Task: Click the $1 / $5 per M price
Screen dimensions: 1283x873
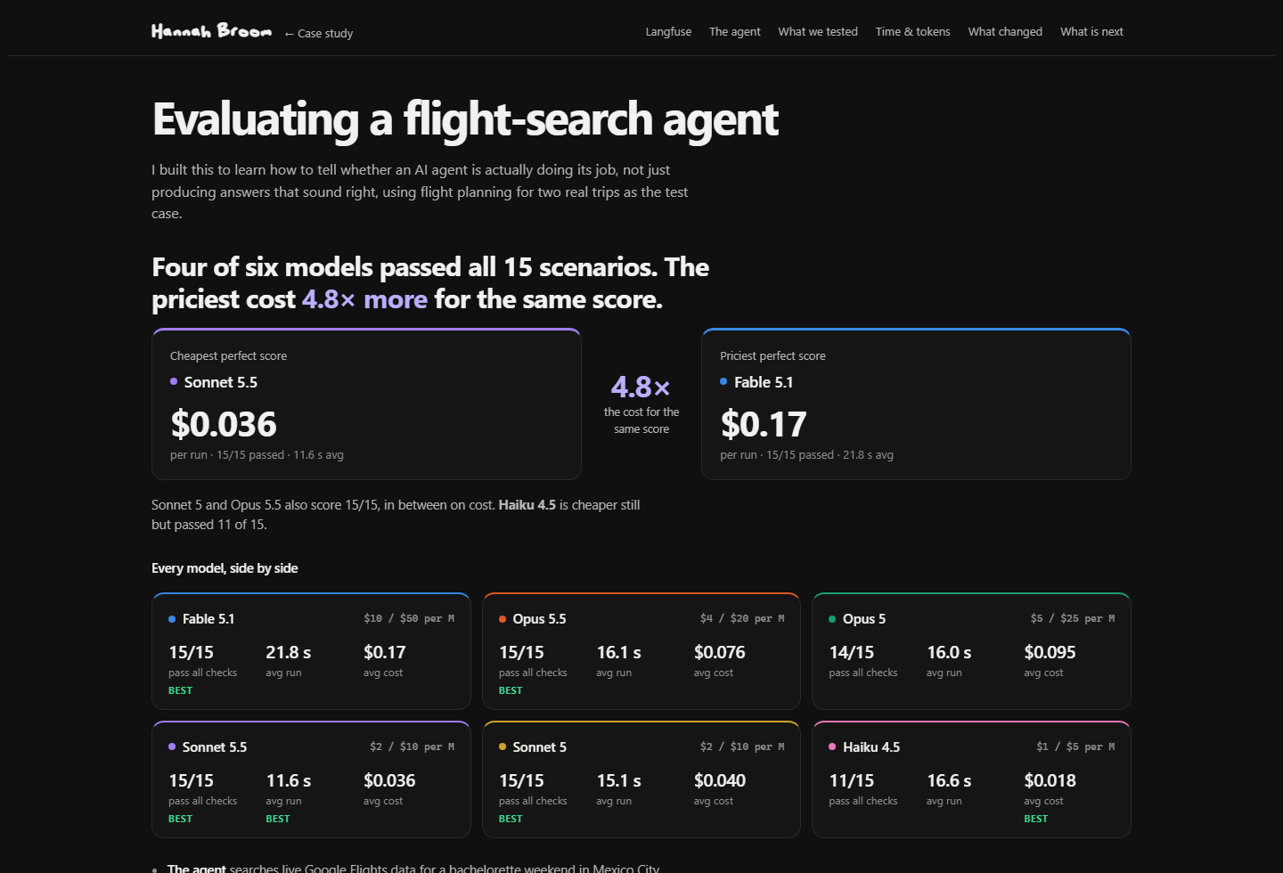Action: click(x=1075, y=747)
